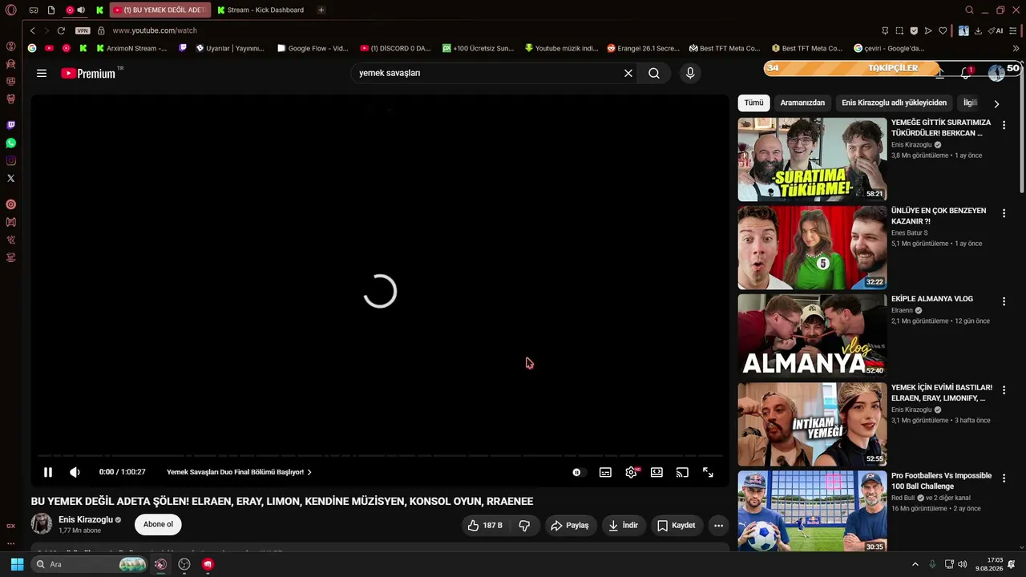Seek on the video progress bar
The height and width of the screenshot is (577, 1026).
[x=379, y=456]
